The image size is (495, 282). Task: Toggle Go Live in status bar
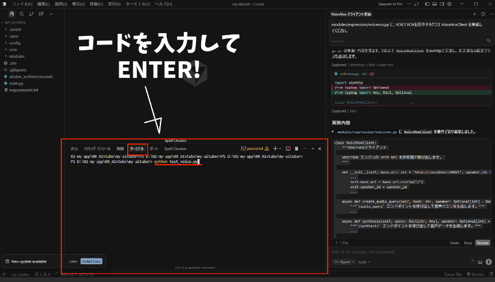click(476, 275)
